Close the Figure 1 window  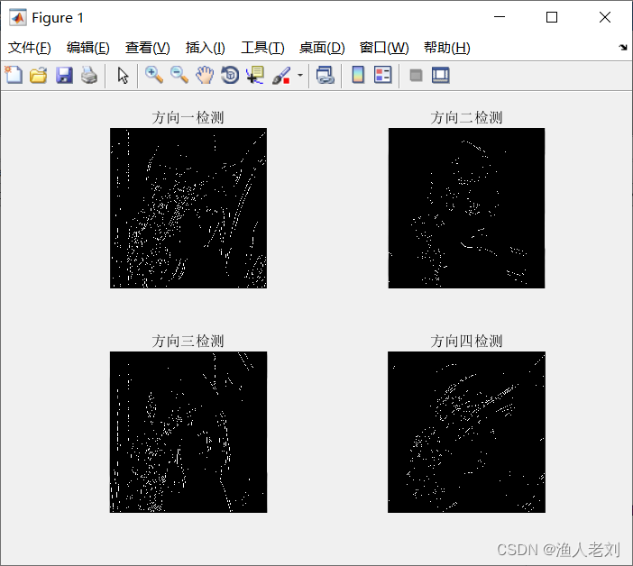click(x=605, y=17)
